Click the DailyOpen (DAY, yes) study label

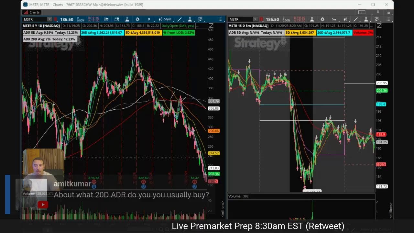pos(178,26)
